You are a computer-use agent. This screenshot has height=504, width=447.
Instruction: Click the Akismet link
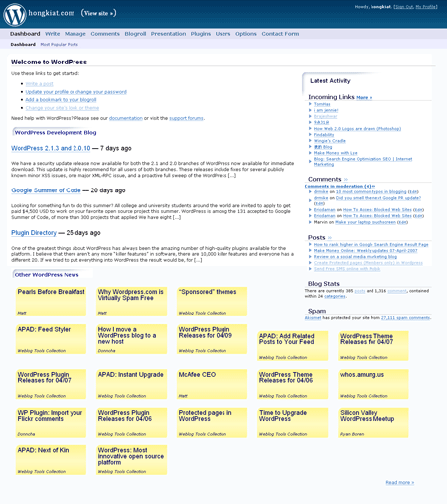pos(313,318)
